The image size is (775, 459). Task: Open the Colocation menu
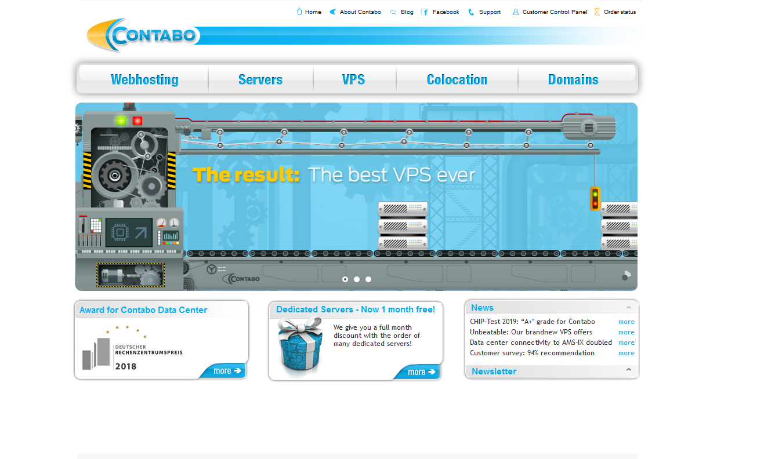click(x=457, y=79)
